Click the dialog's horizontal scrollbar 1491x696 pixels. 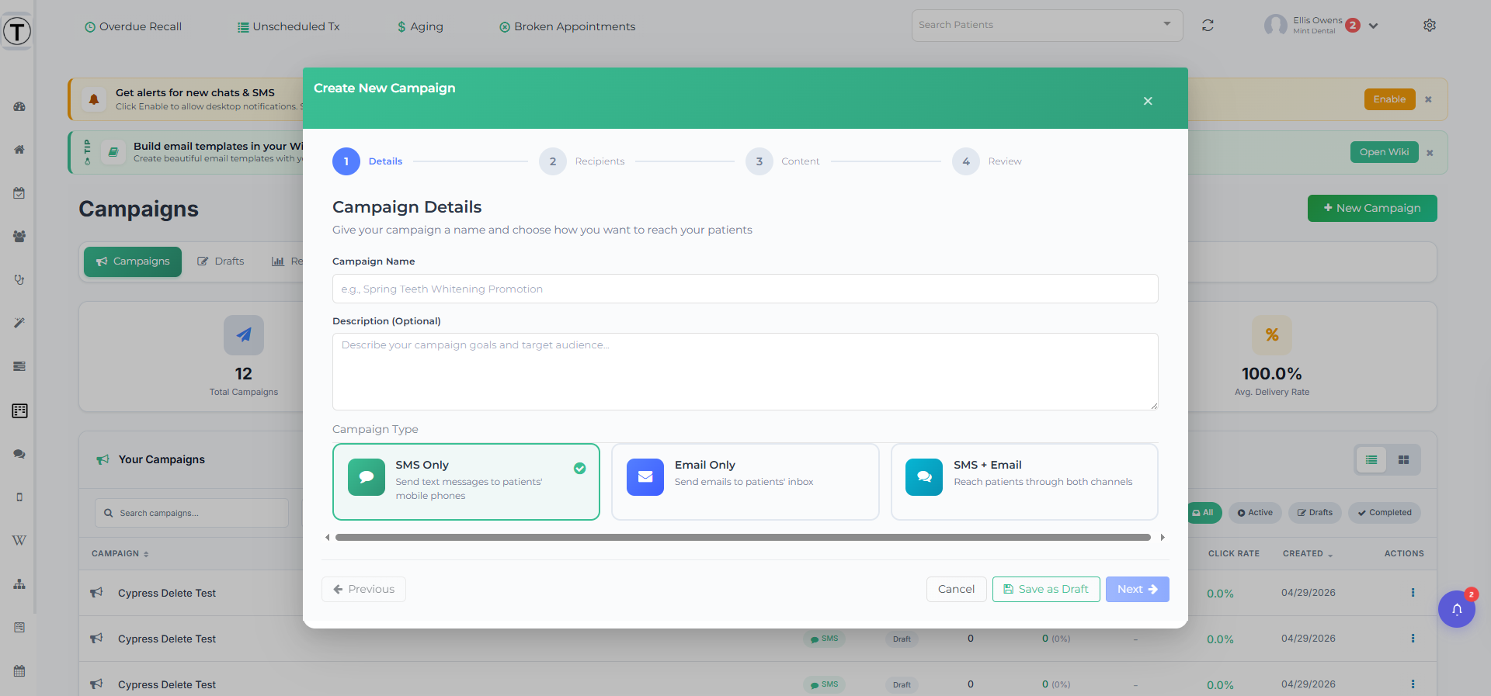coord(743,537)
